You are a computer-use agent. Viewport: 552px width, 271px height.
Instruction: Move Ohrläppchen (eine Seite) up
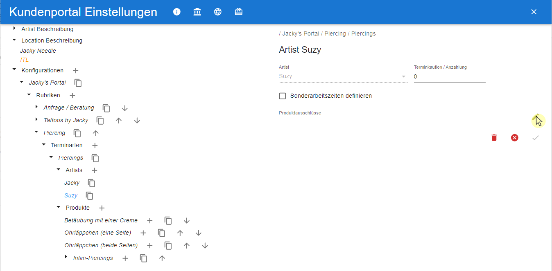coord(180,233)
